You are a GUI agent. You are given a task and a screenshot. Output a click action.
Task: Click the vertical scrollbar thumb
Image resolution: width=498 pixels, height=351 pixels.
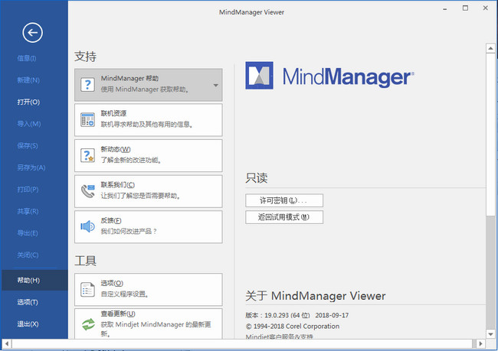click(490, 135)
